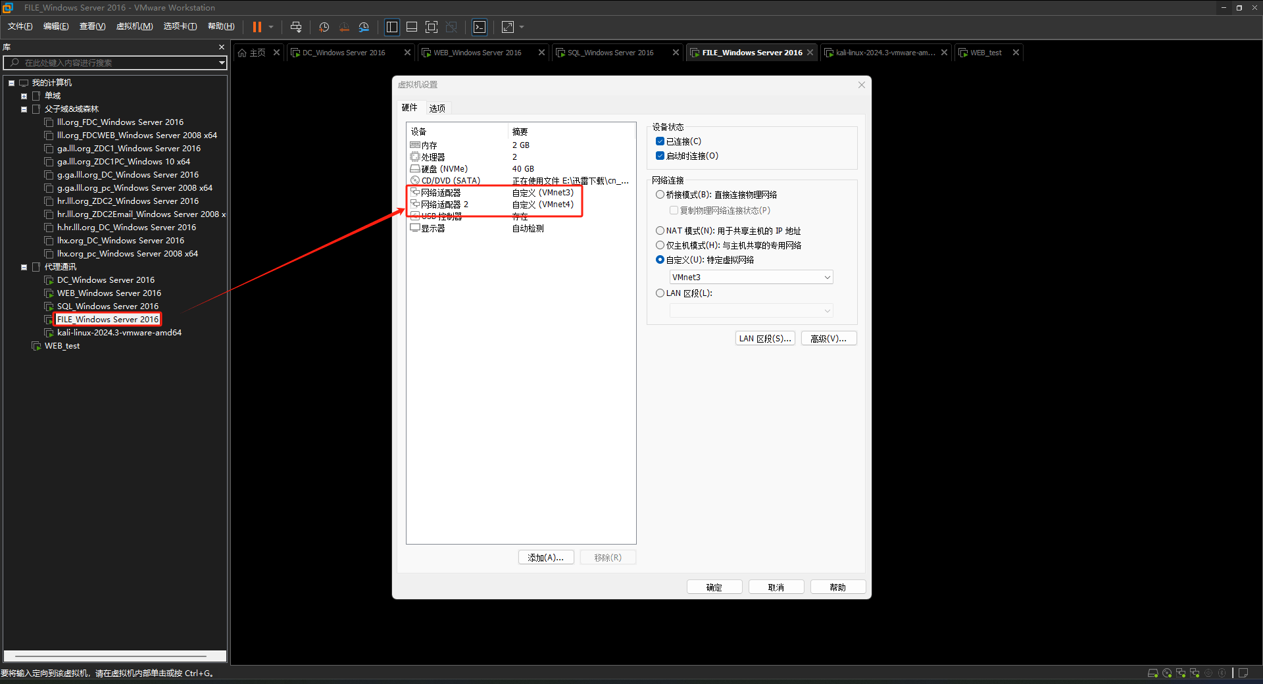Select NAT 模式(N) radio button
The image size is (1263, 684).
point(660,231)
